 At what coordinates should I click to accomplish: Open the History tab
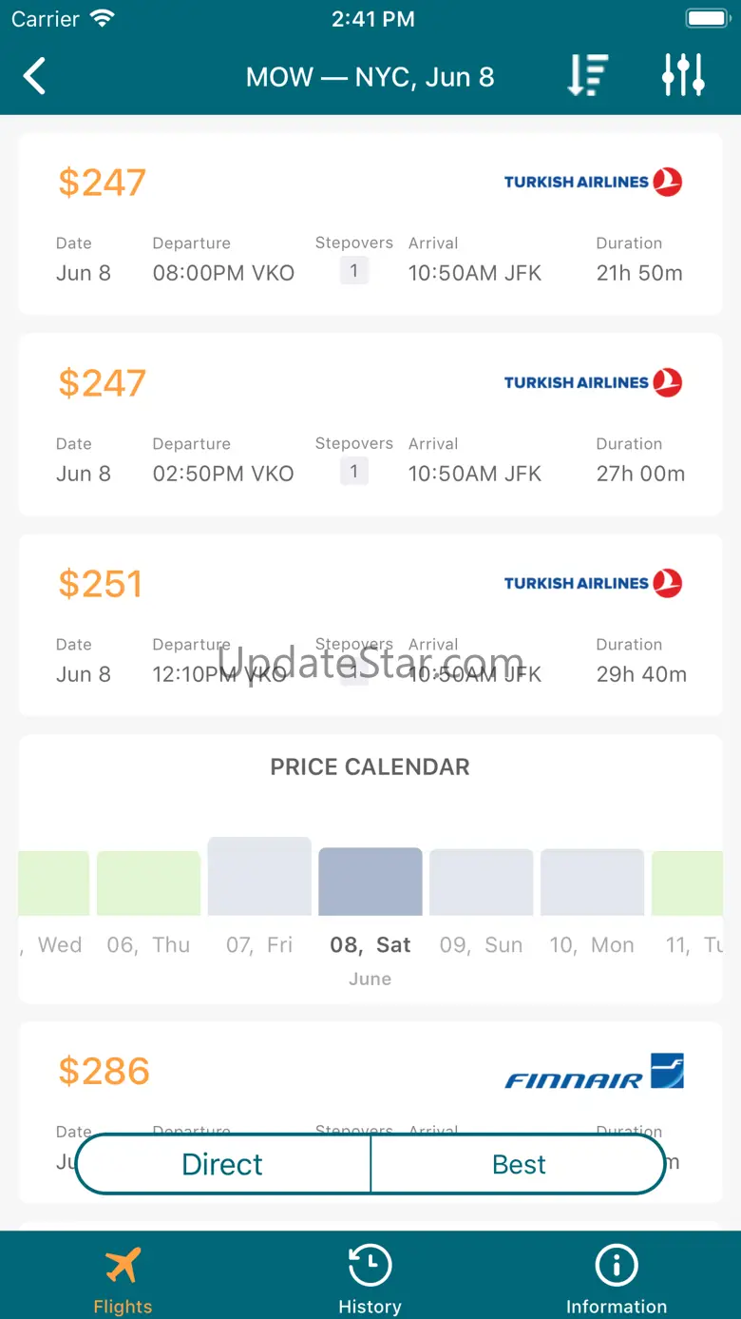tap(370, 1279)
